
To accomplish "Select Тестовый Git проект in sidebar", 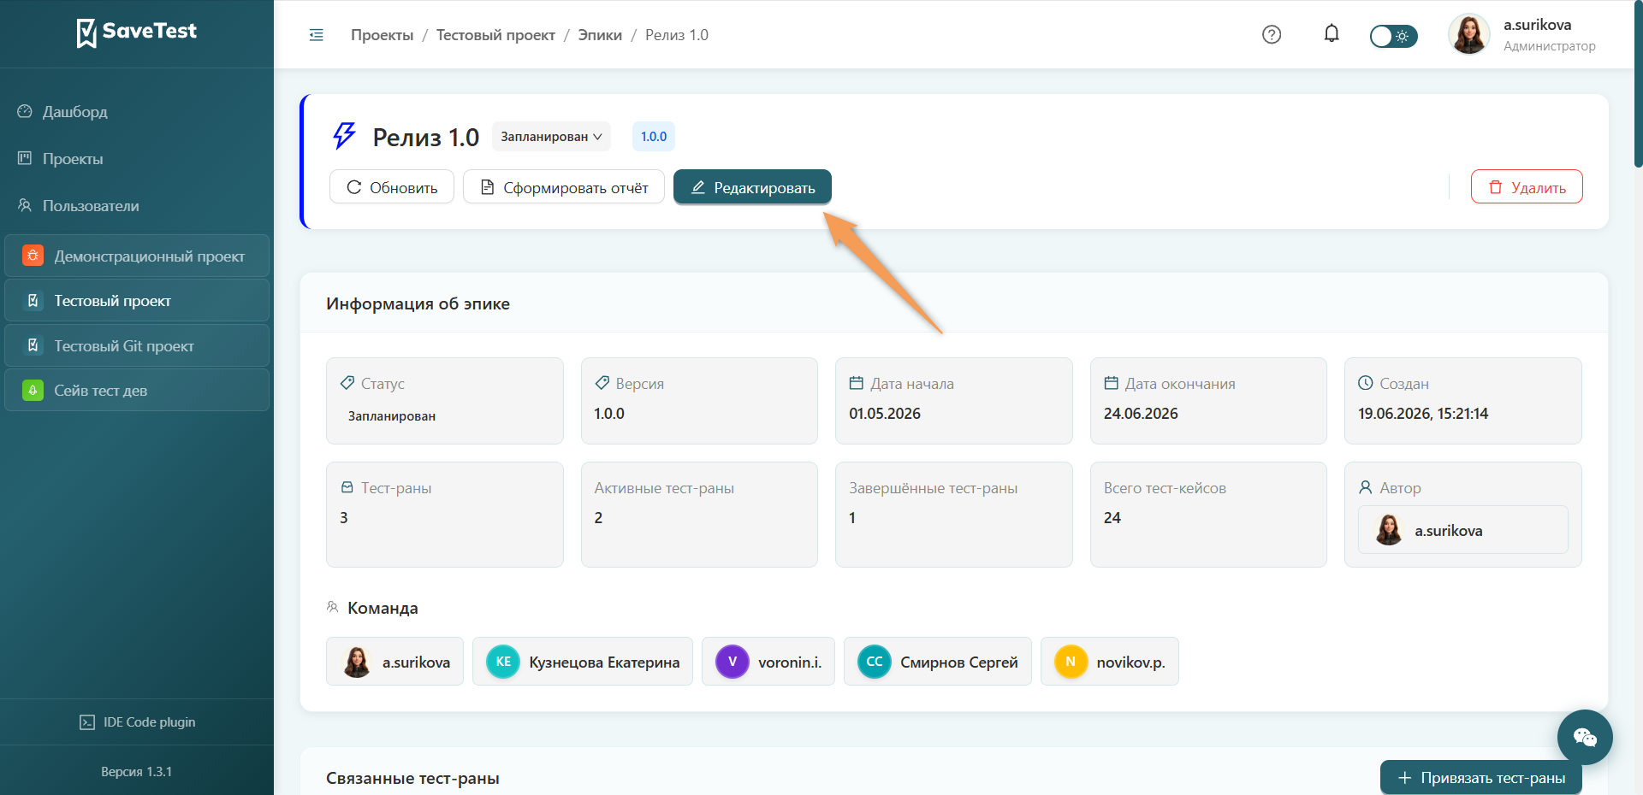I will (x=137, y=345).
